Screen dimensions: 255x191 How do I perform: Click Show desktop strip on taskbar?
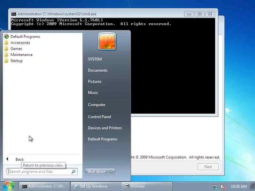coord(253,186)
